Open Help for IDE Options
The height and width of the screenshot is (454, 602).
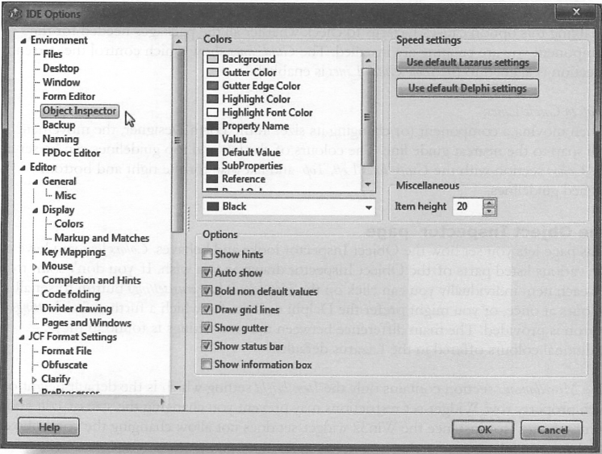point(49,428)
